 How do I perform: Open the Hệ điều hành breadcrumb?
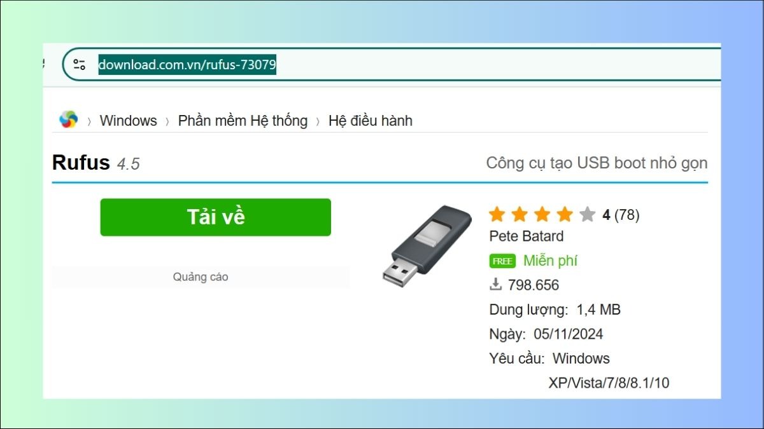pos(371,121)
